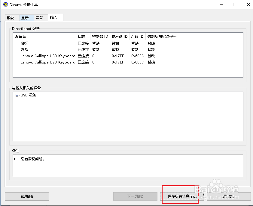Click the 帮助(H) button
Image resolution: width=253 pixels, height=206 pixels.
click(x=27, y=196)
